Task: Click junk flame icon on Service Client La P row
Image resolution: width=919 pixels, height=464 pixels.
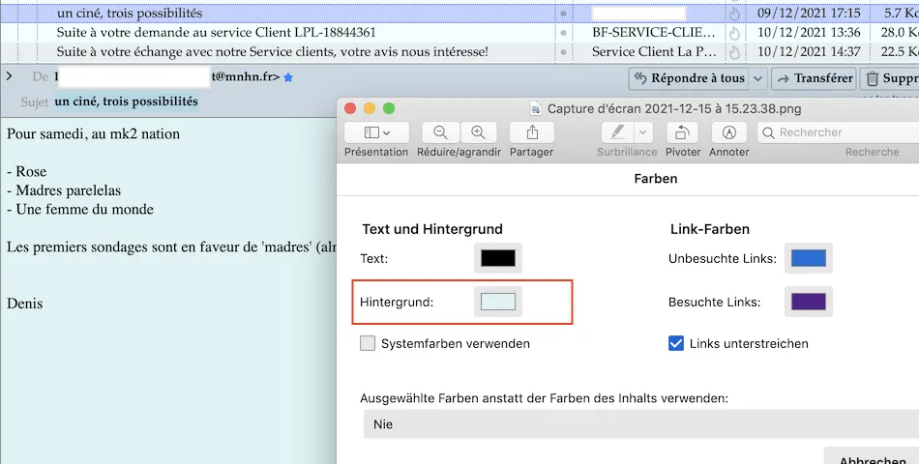Action: [x=734, y=51]
